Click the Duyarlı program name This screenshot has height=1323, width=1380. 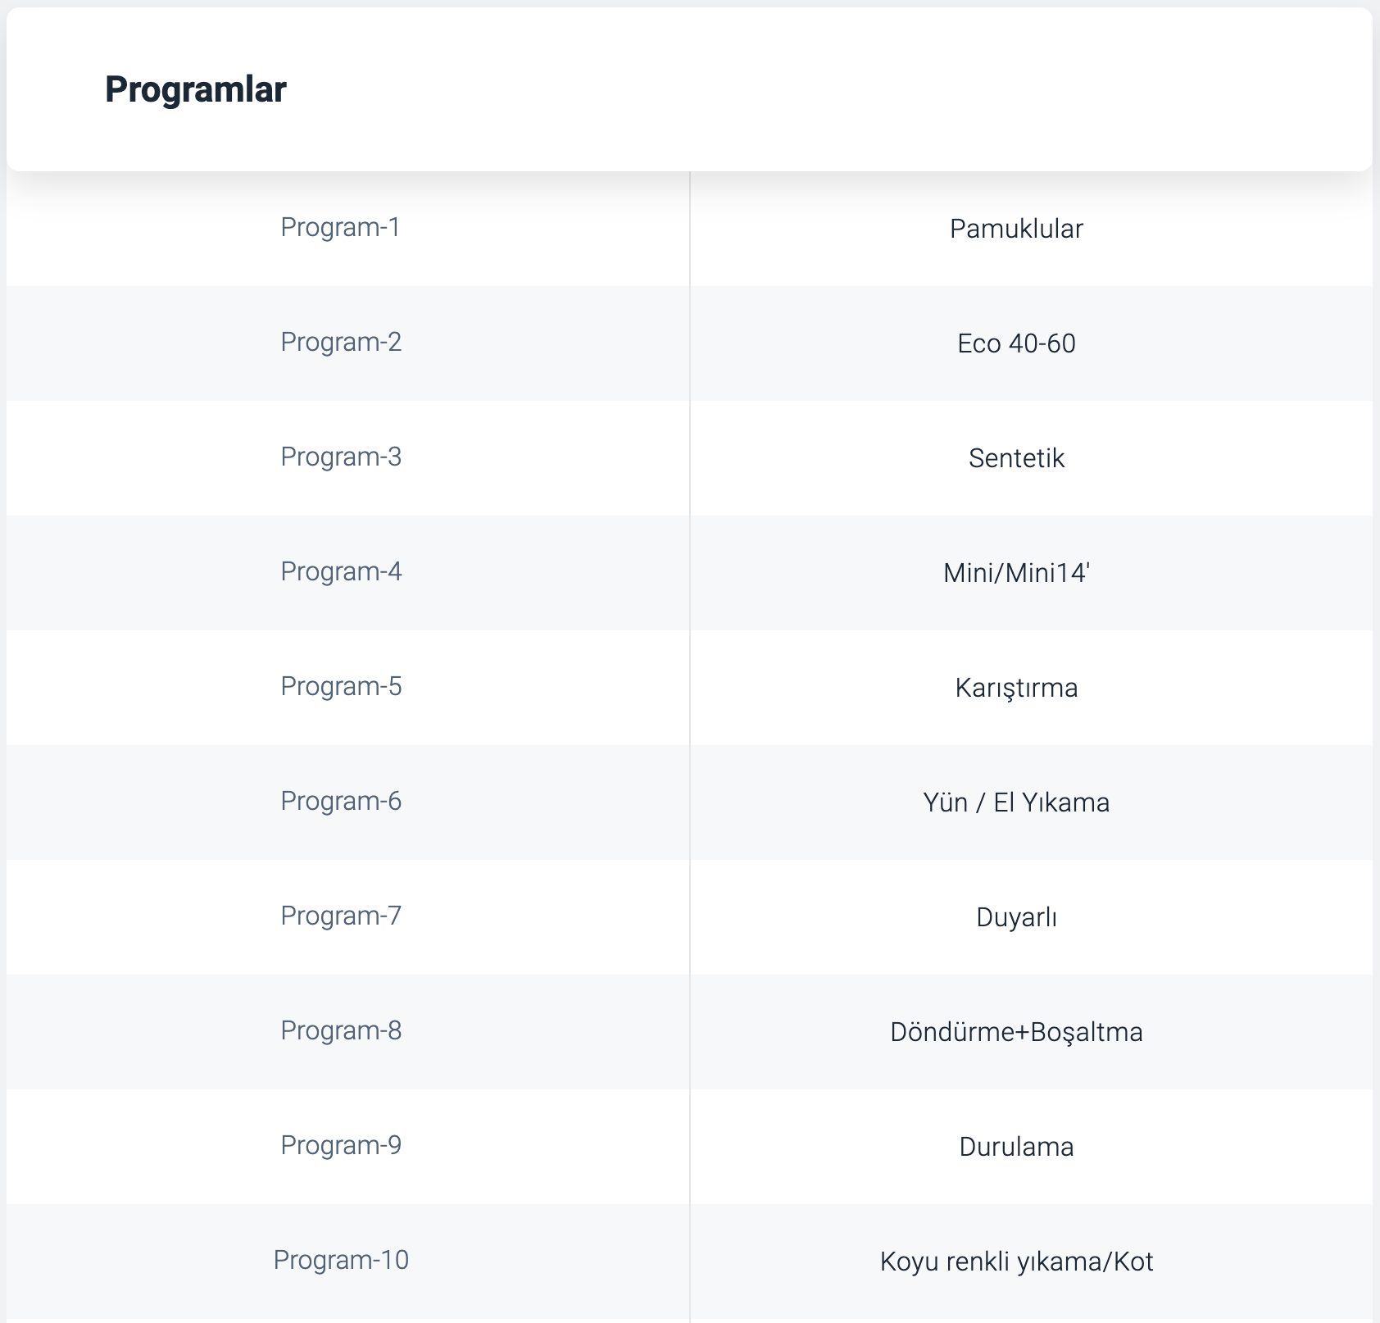pyautogui.click(x=1016, y=917)
